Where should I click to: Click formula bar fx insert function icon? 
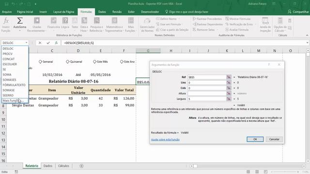tap(56, 43)
